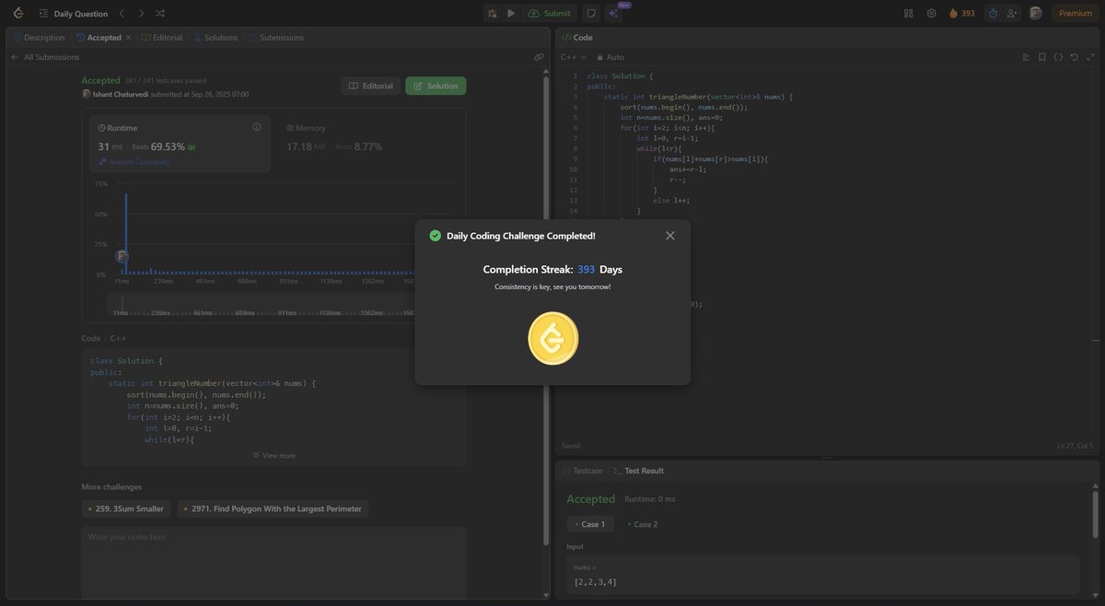The image size is (1105, 606).
Task: Click the invite user icon
Action: 1013,13
